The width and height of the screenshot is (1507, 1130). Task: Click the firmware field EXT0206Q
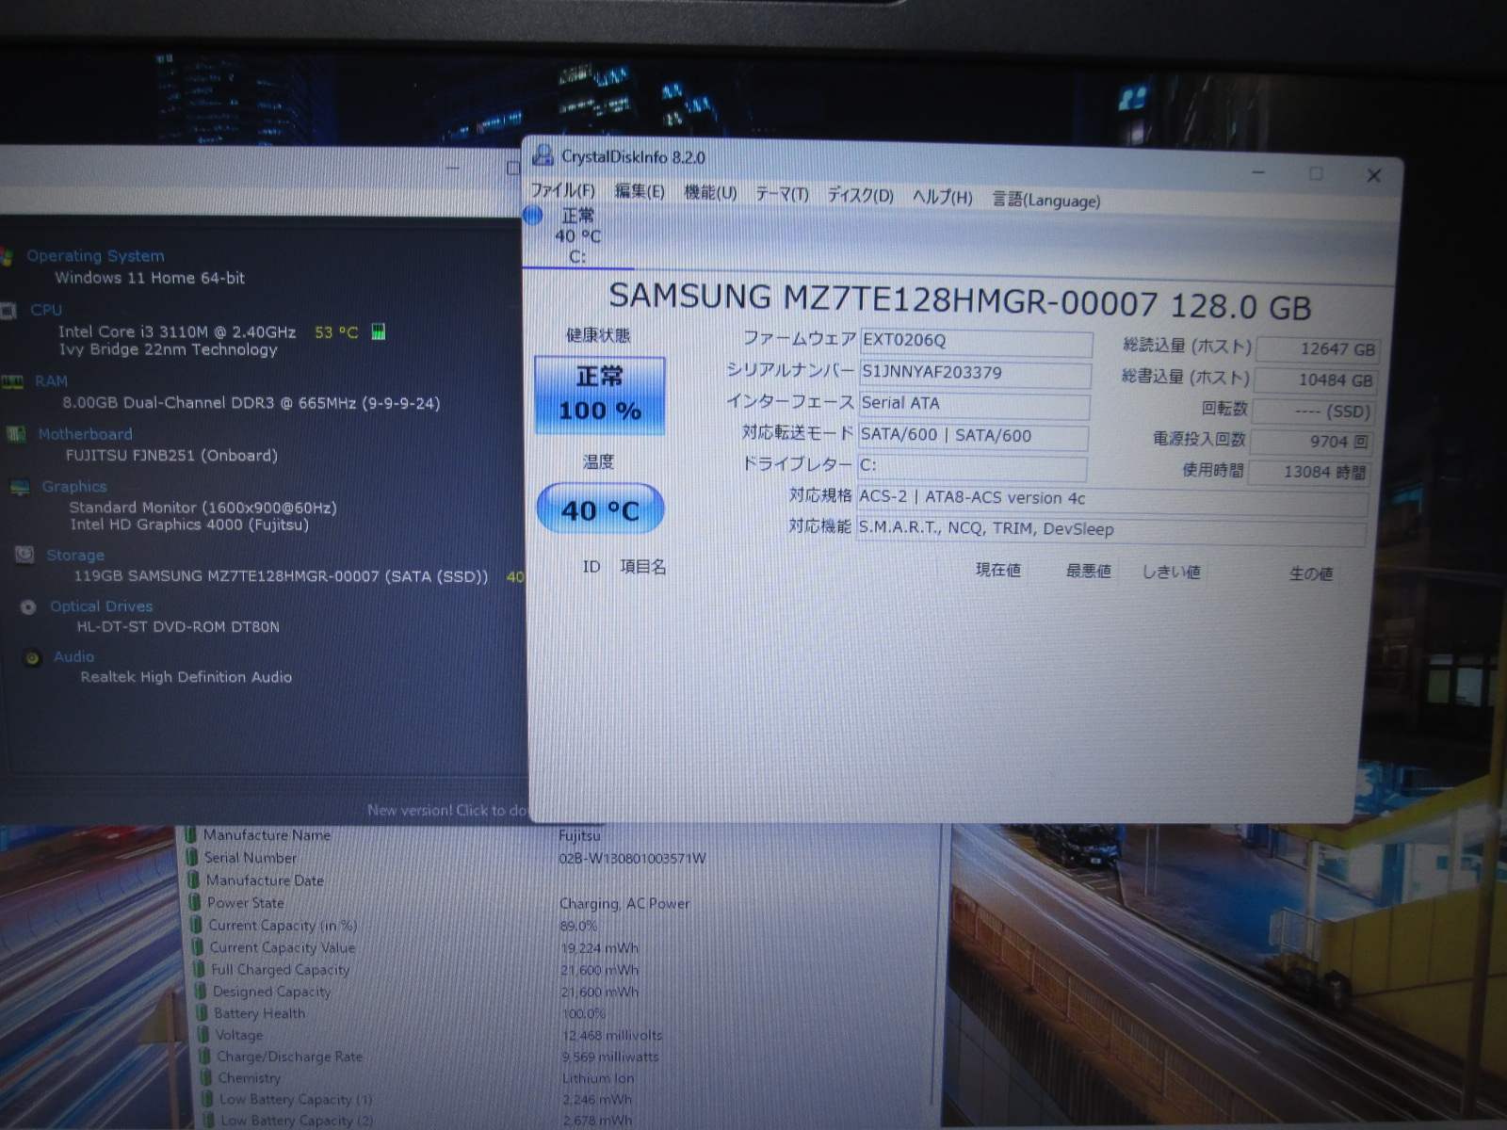tap(976, 341)
